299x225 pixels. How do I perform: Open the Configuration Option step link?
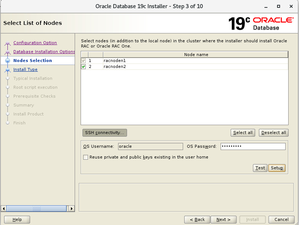pyautogui.click(x=35, y=43)
